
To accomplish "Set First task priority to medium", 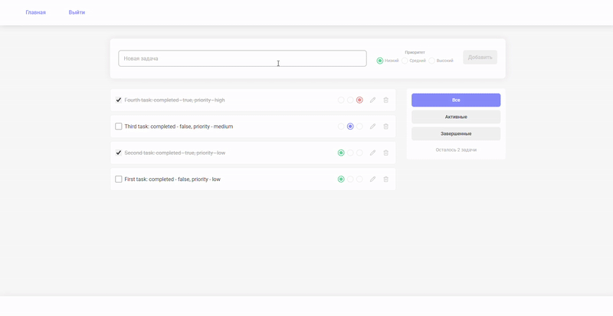I will click(350, 179).
